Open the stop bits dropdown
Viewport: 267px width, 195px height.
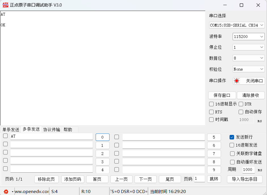249,47
